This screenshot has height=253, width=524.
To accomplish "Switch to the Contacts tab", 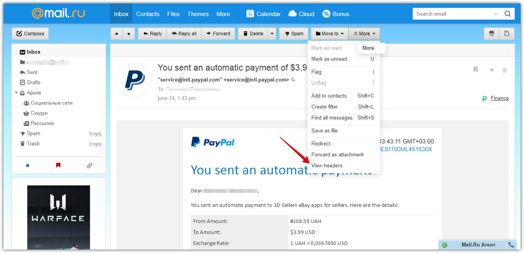I will point(148,13).
